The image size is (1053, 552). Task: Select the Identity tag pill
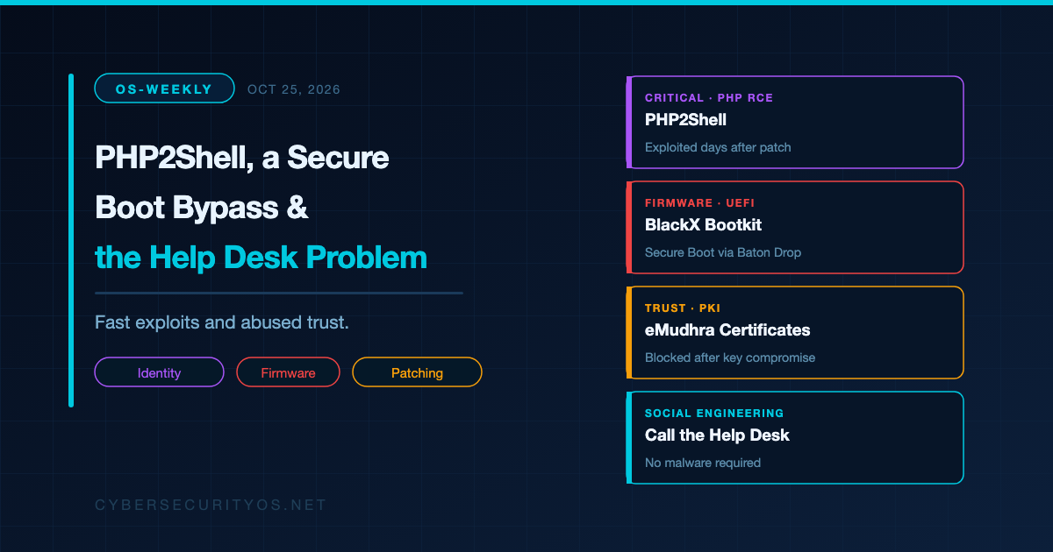159,372
